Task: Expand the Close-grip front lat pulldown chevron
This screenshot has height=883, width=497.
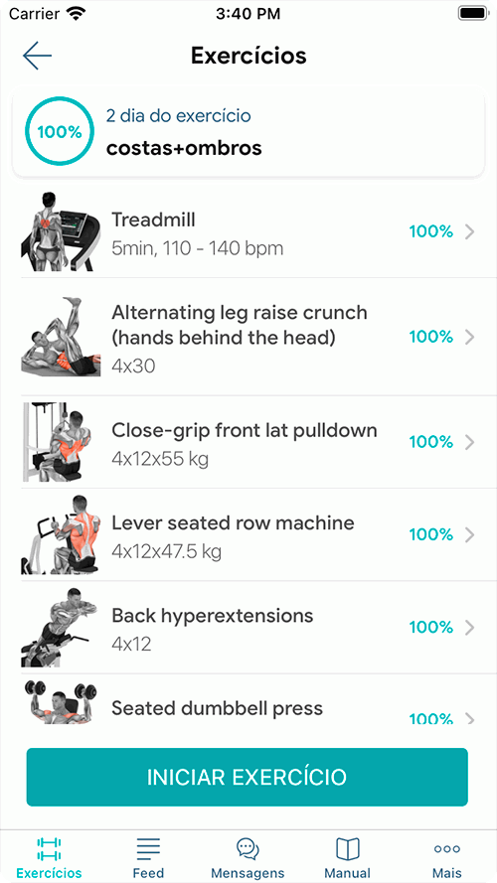Action: click(470, 442)
